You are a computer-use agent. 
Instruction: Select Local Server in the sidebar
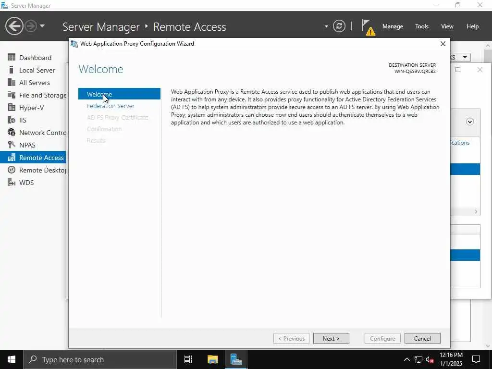click(x=33, y=70)
